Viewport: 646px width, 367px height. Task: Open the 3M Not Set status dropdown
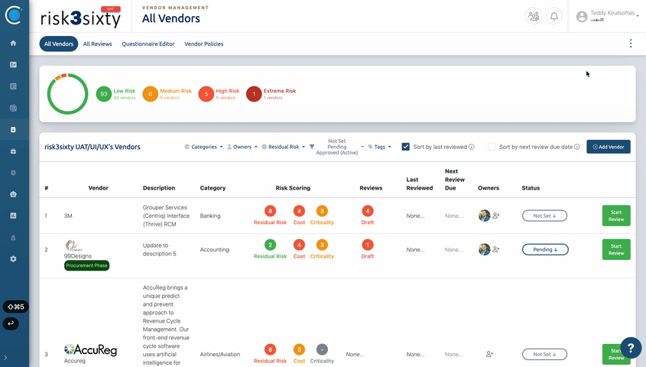point(544,216)
